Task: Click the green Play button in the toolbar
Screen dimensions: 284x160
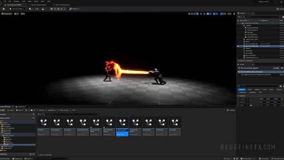Action: pos(51,9)
